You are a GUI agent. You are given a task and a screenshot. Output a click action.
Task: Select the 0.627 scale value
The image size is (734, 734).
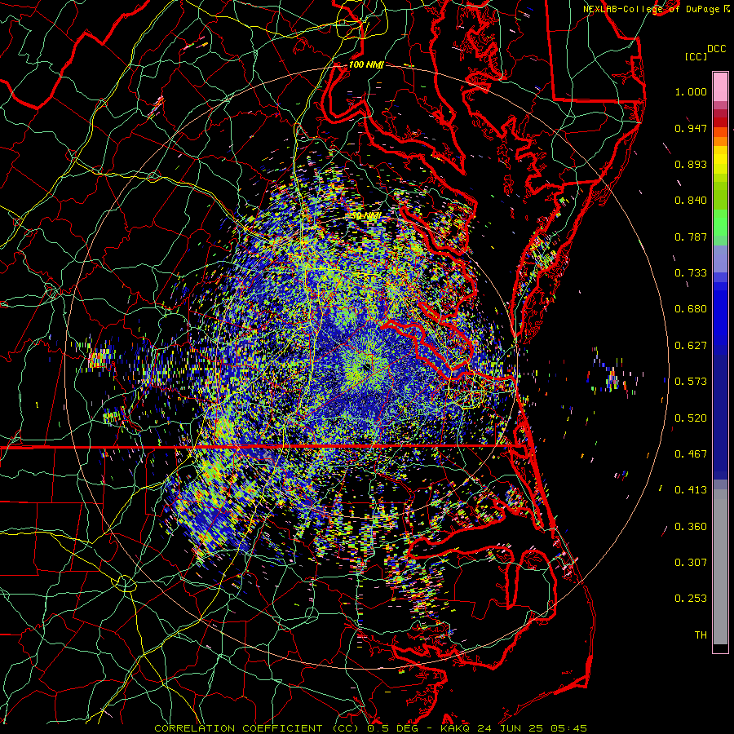click(691, 346)
